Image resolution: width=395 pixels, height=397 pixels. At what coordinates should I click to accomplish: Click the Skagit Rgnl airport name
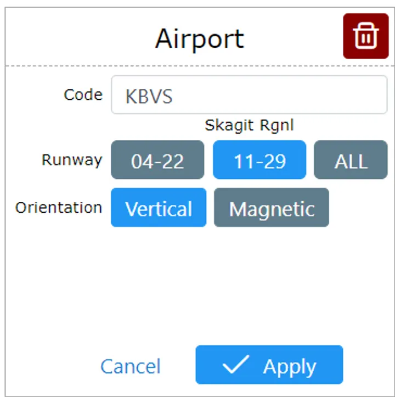click(249, 125)
